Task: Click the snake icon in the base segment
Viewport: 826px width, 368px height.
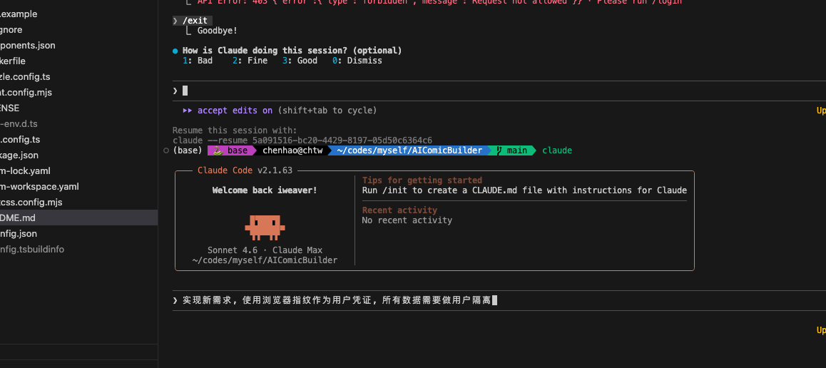Action: tap(217, 150)
